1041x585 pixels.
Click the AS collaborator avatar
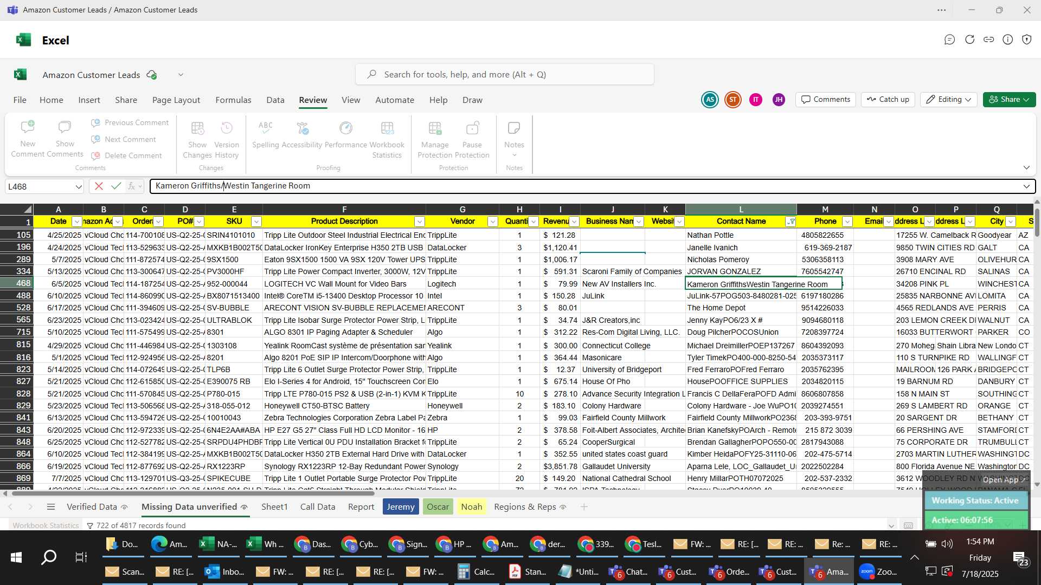point(710,100)
